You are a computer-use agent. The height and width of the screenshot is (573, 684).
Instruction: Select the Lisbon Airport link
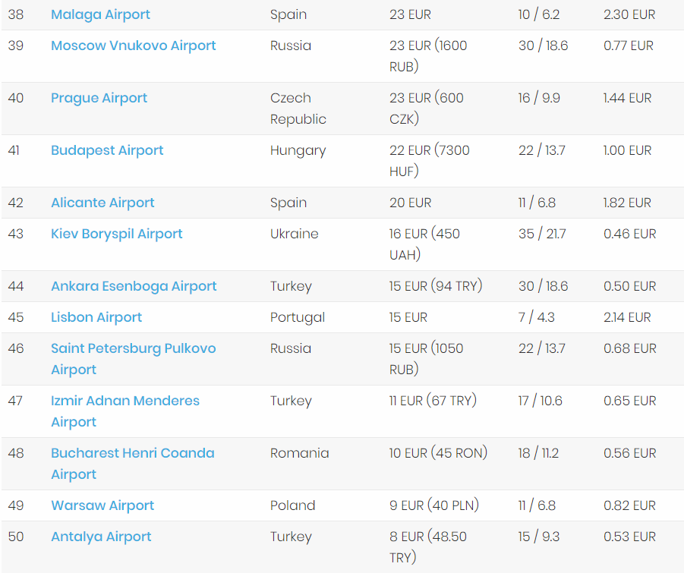[x=96, y=317]
